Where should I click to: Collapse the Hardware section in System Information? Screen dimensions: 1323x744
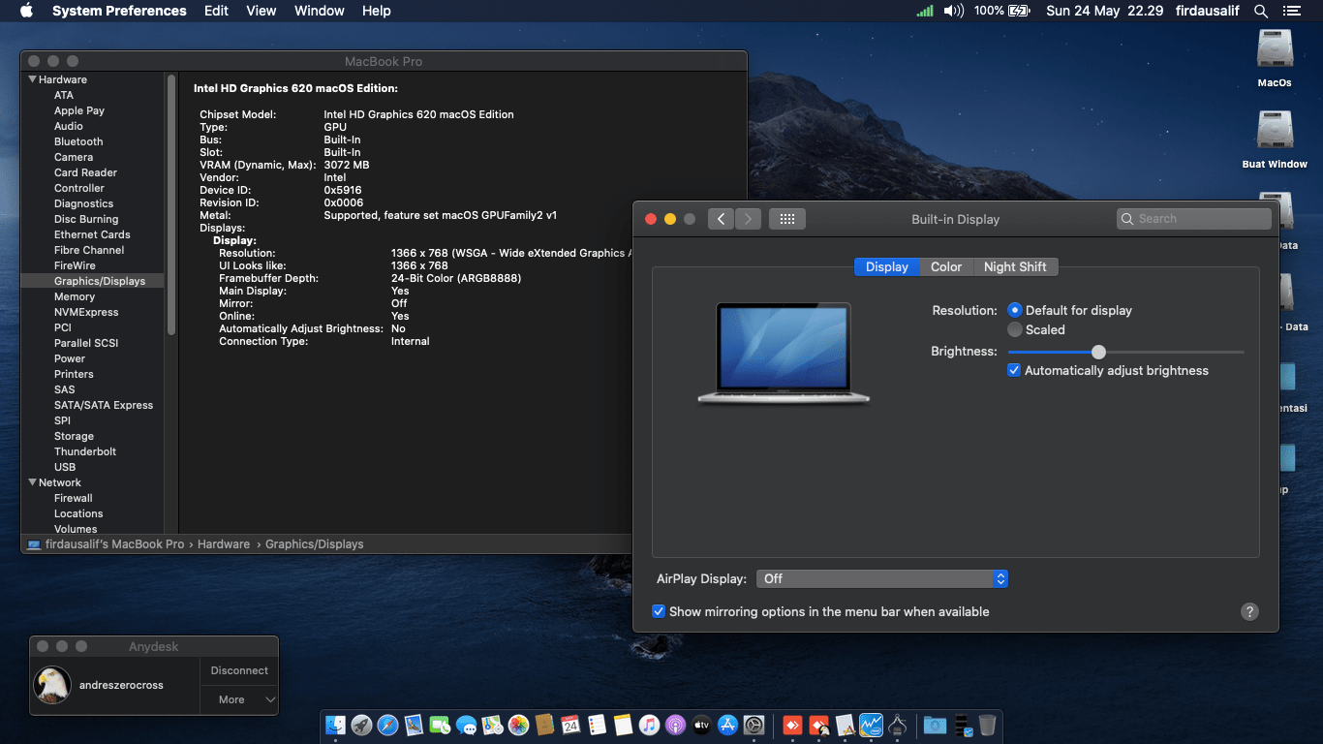[32, 78]
